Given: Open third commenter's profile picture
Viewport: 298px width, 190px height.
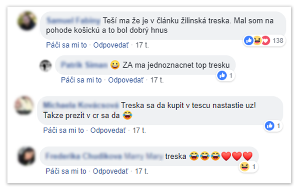Looking at the screenshot, I should click(x=24, y=105).
